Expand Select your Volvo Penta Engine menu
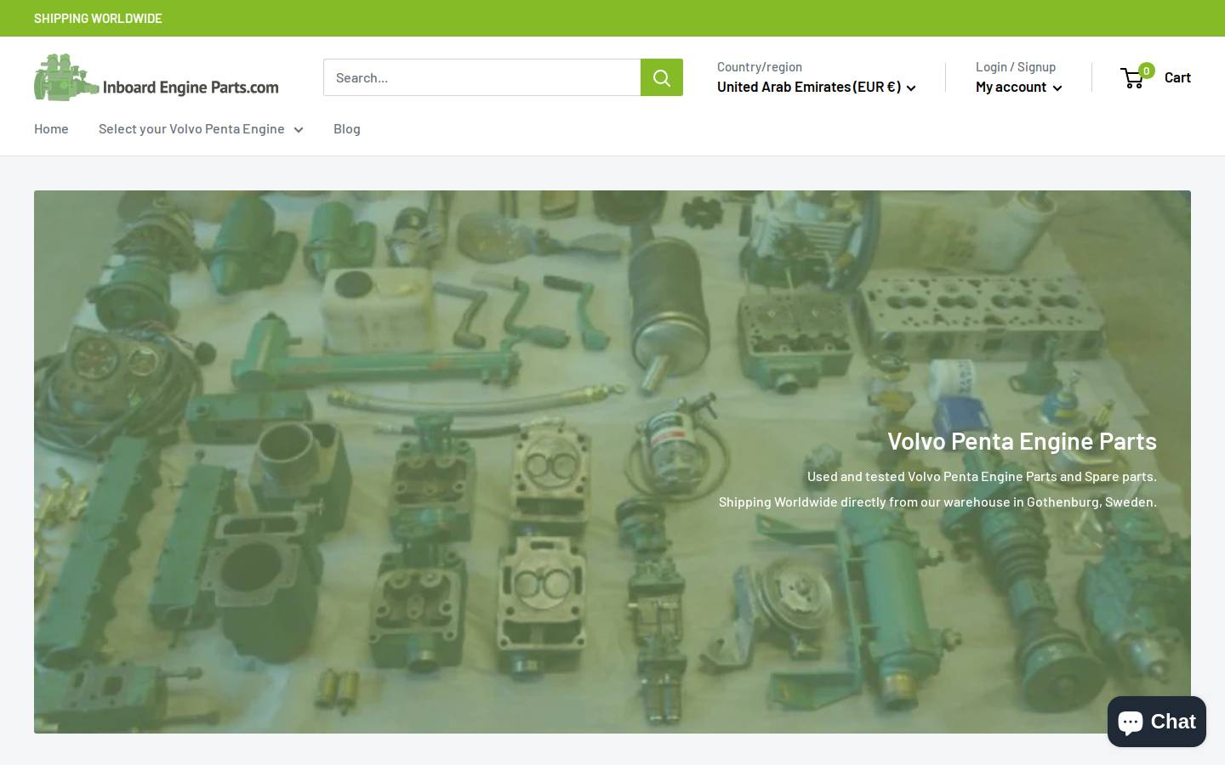 click(x=201, y=129)
